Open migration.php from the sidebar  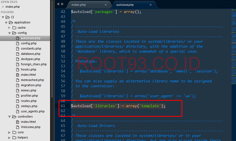coord(31,85)
